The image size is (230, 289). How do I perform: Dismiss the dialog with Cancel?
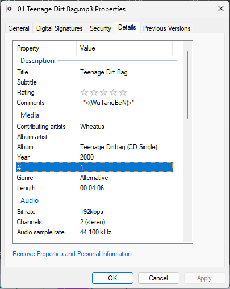pyautogui.click(x=158, y=278)
